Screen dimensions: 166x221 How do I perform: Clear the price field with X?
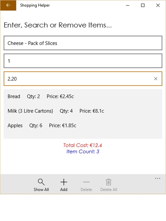tap(156, 79)
